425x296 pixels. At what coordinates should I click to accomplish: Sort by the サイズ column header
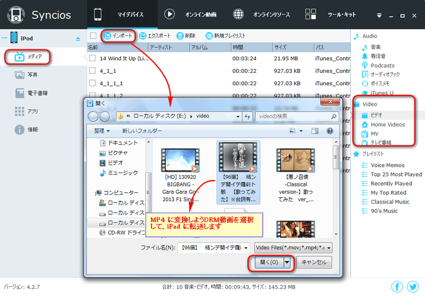coord(293,47)
